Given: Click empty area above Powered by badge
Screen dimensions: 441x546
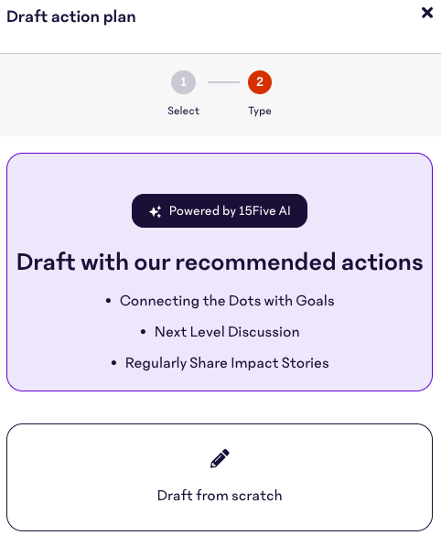Looking at the screenshot, I should [x=220, y=174].
